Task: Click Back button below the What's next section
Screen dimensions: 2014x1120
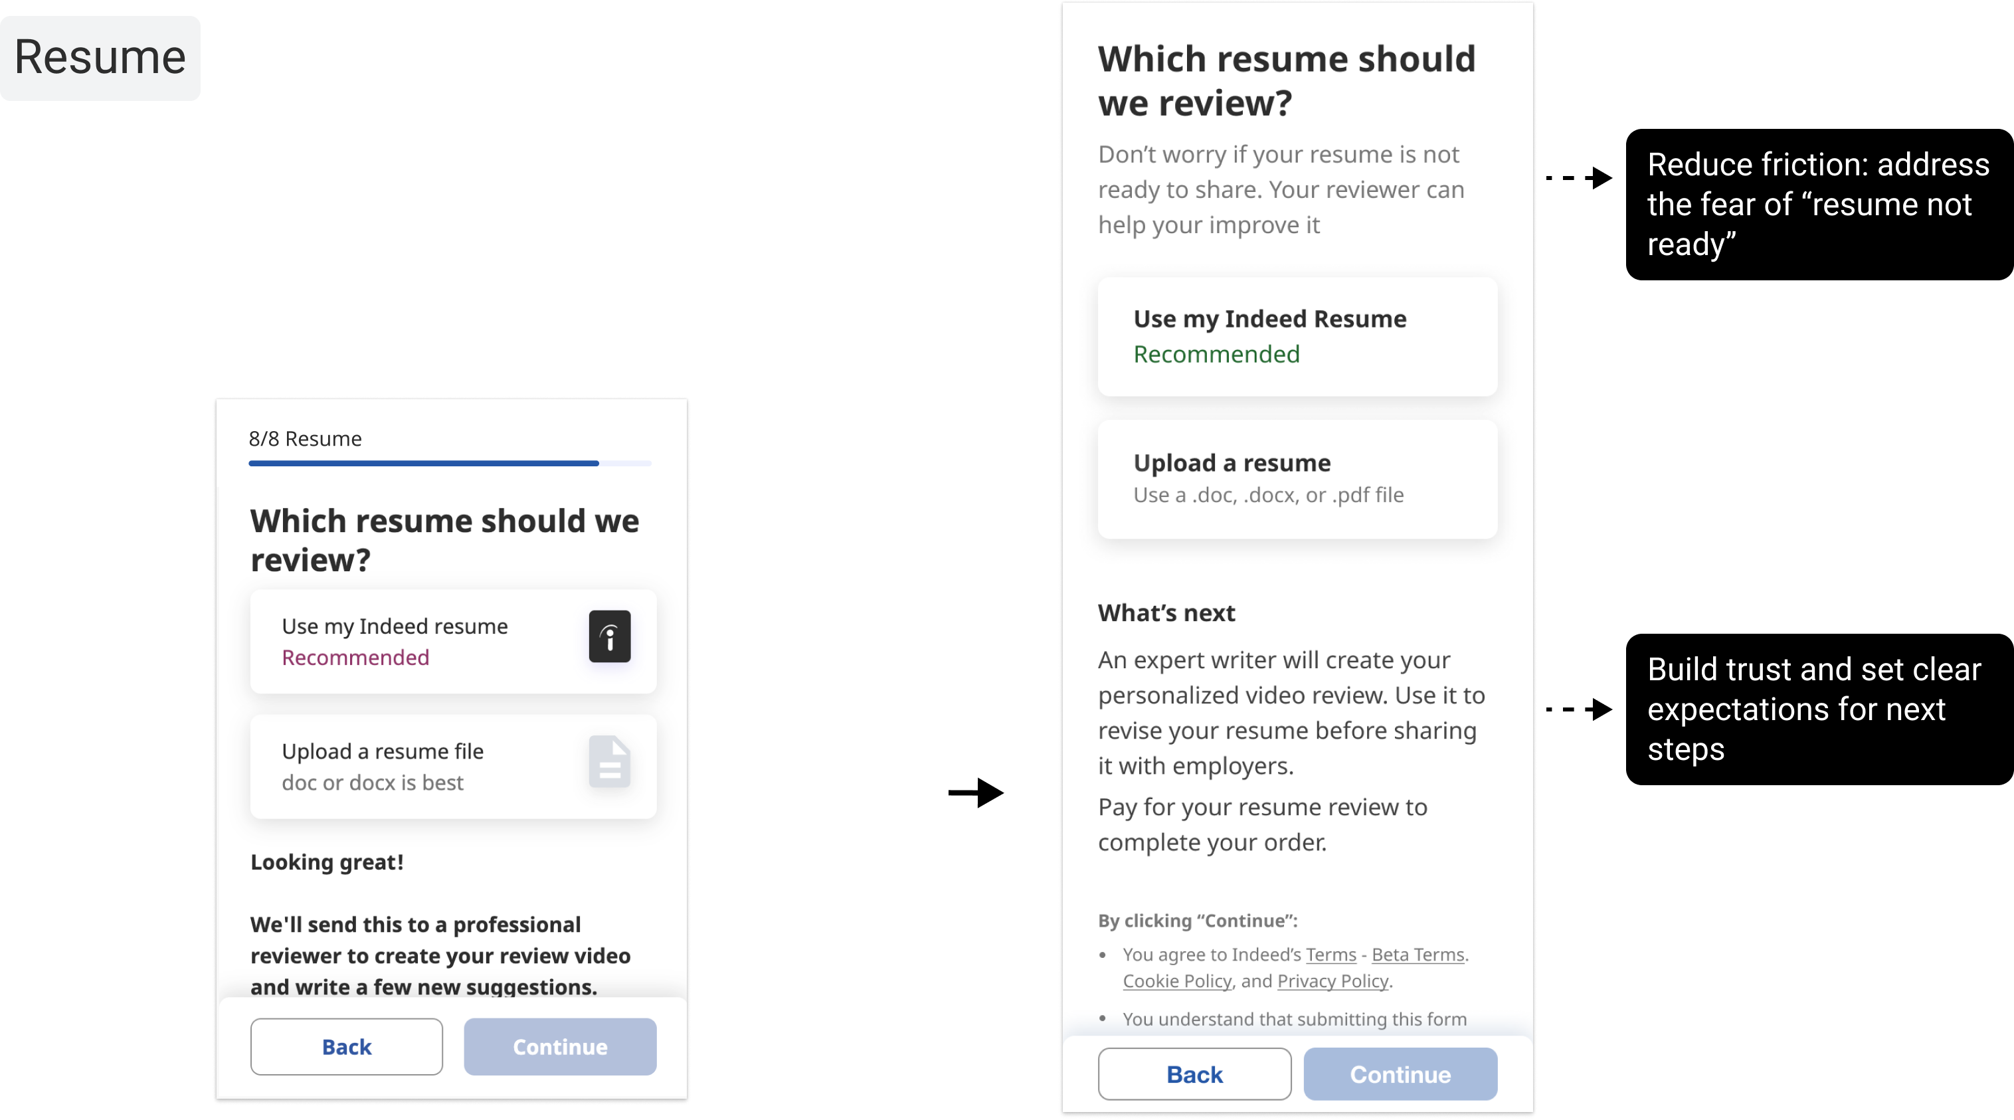Action: click(x=1194, y=1074)
